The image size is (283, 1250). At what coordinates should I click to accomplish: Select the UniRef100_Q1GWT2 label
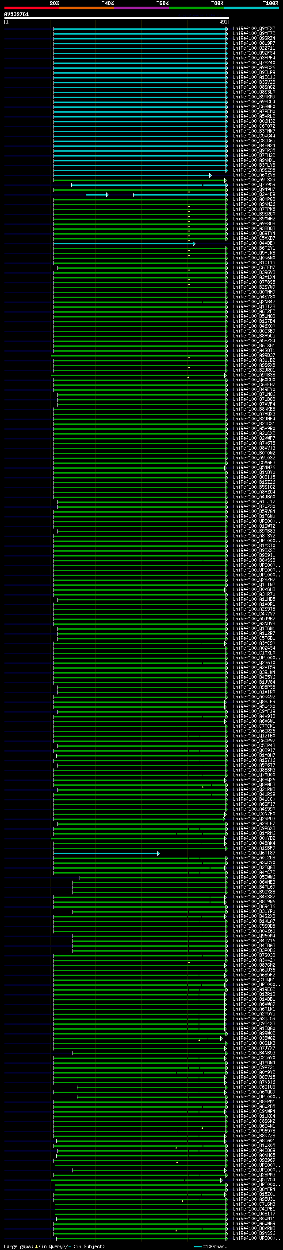pos(253,526)
